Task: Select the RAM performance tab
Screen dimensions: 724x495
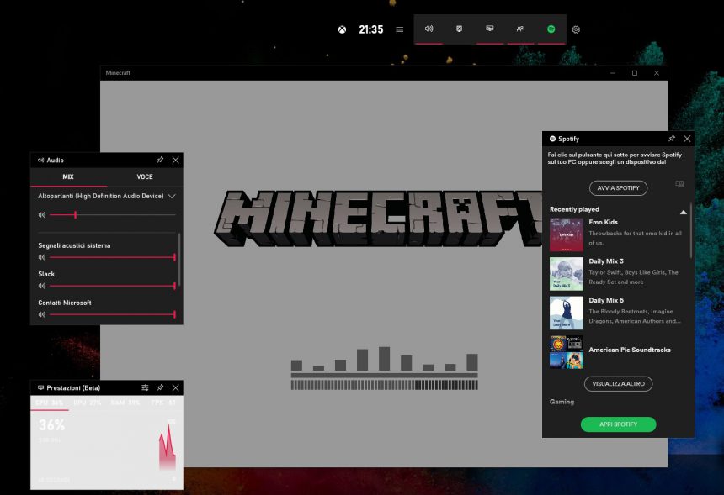Action: [125, 403]
